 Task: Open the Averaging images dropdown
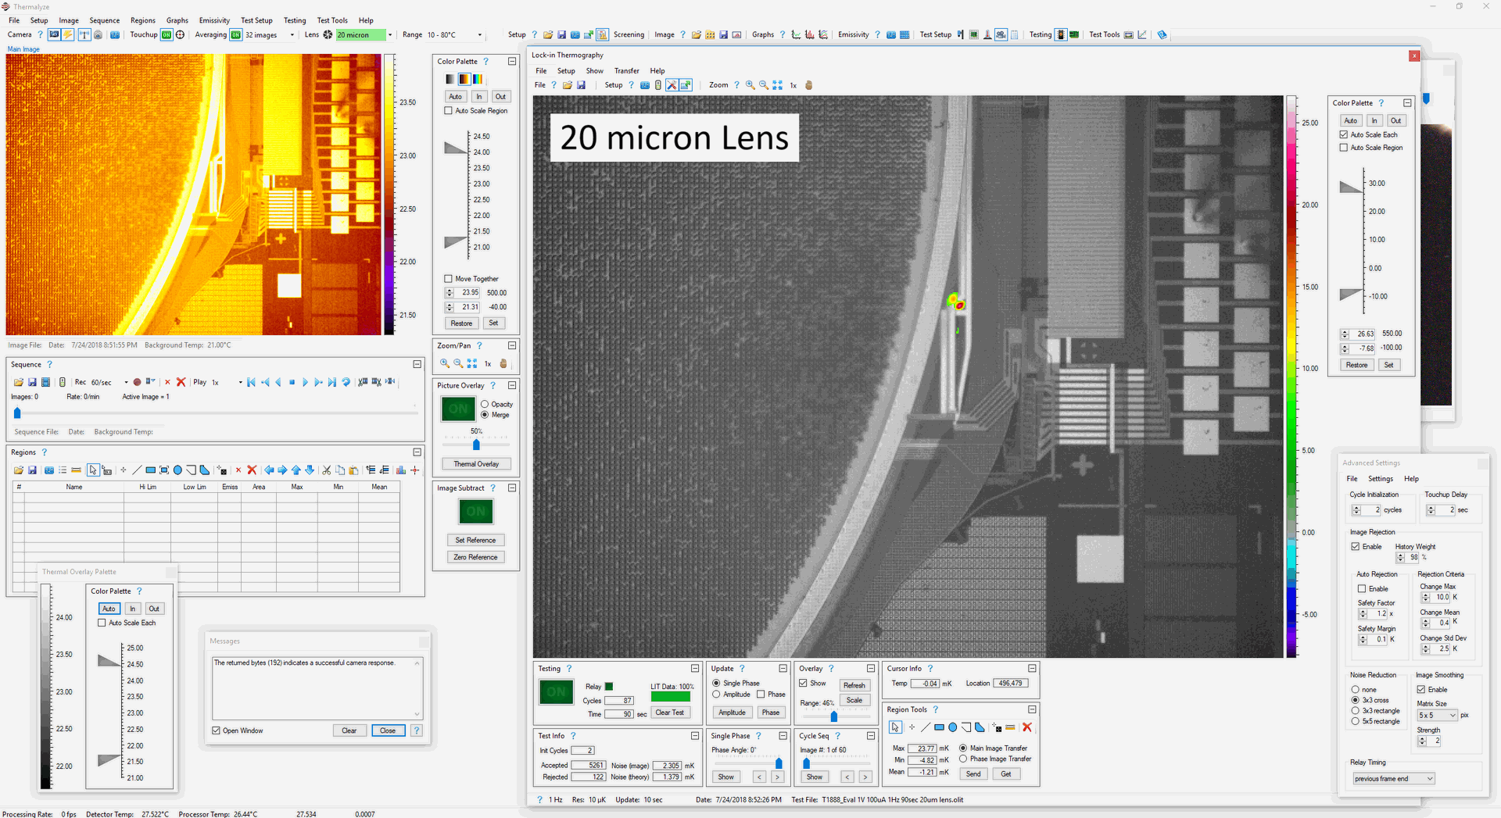coord(292,35)
